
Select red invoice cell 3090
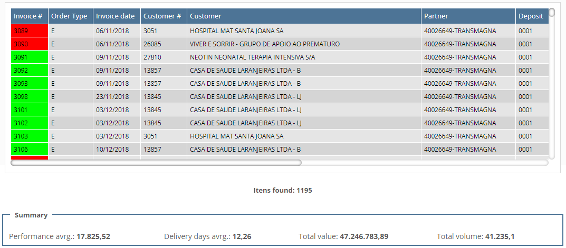(x=29, y=44)
